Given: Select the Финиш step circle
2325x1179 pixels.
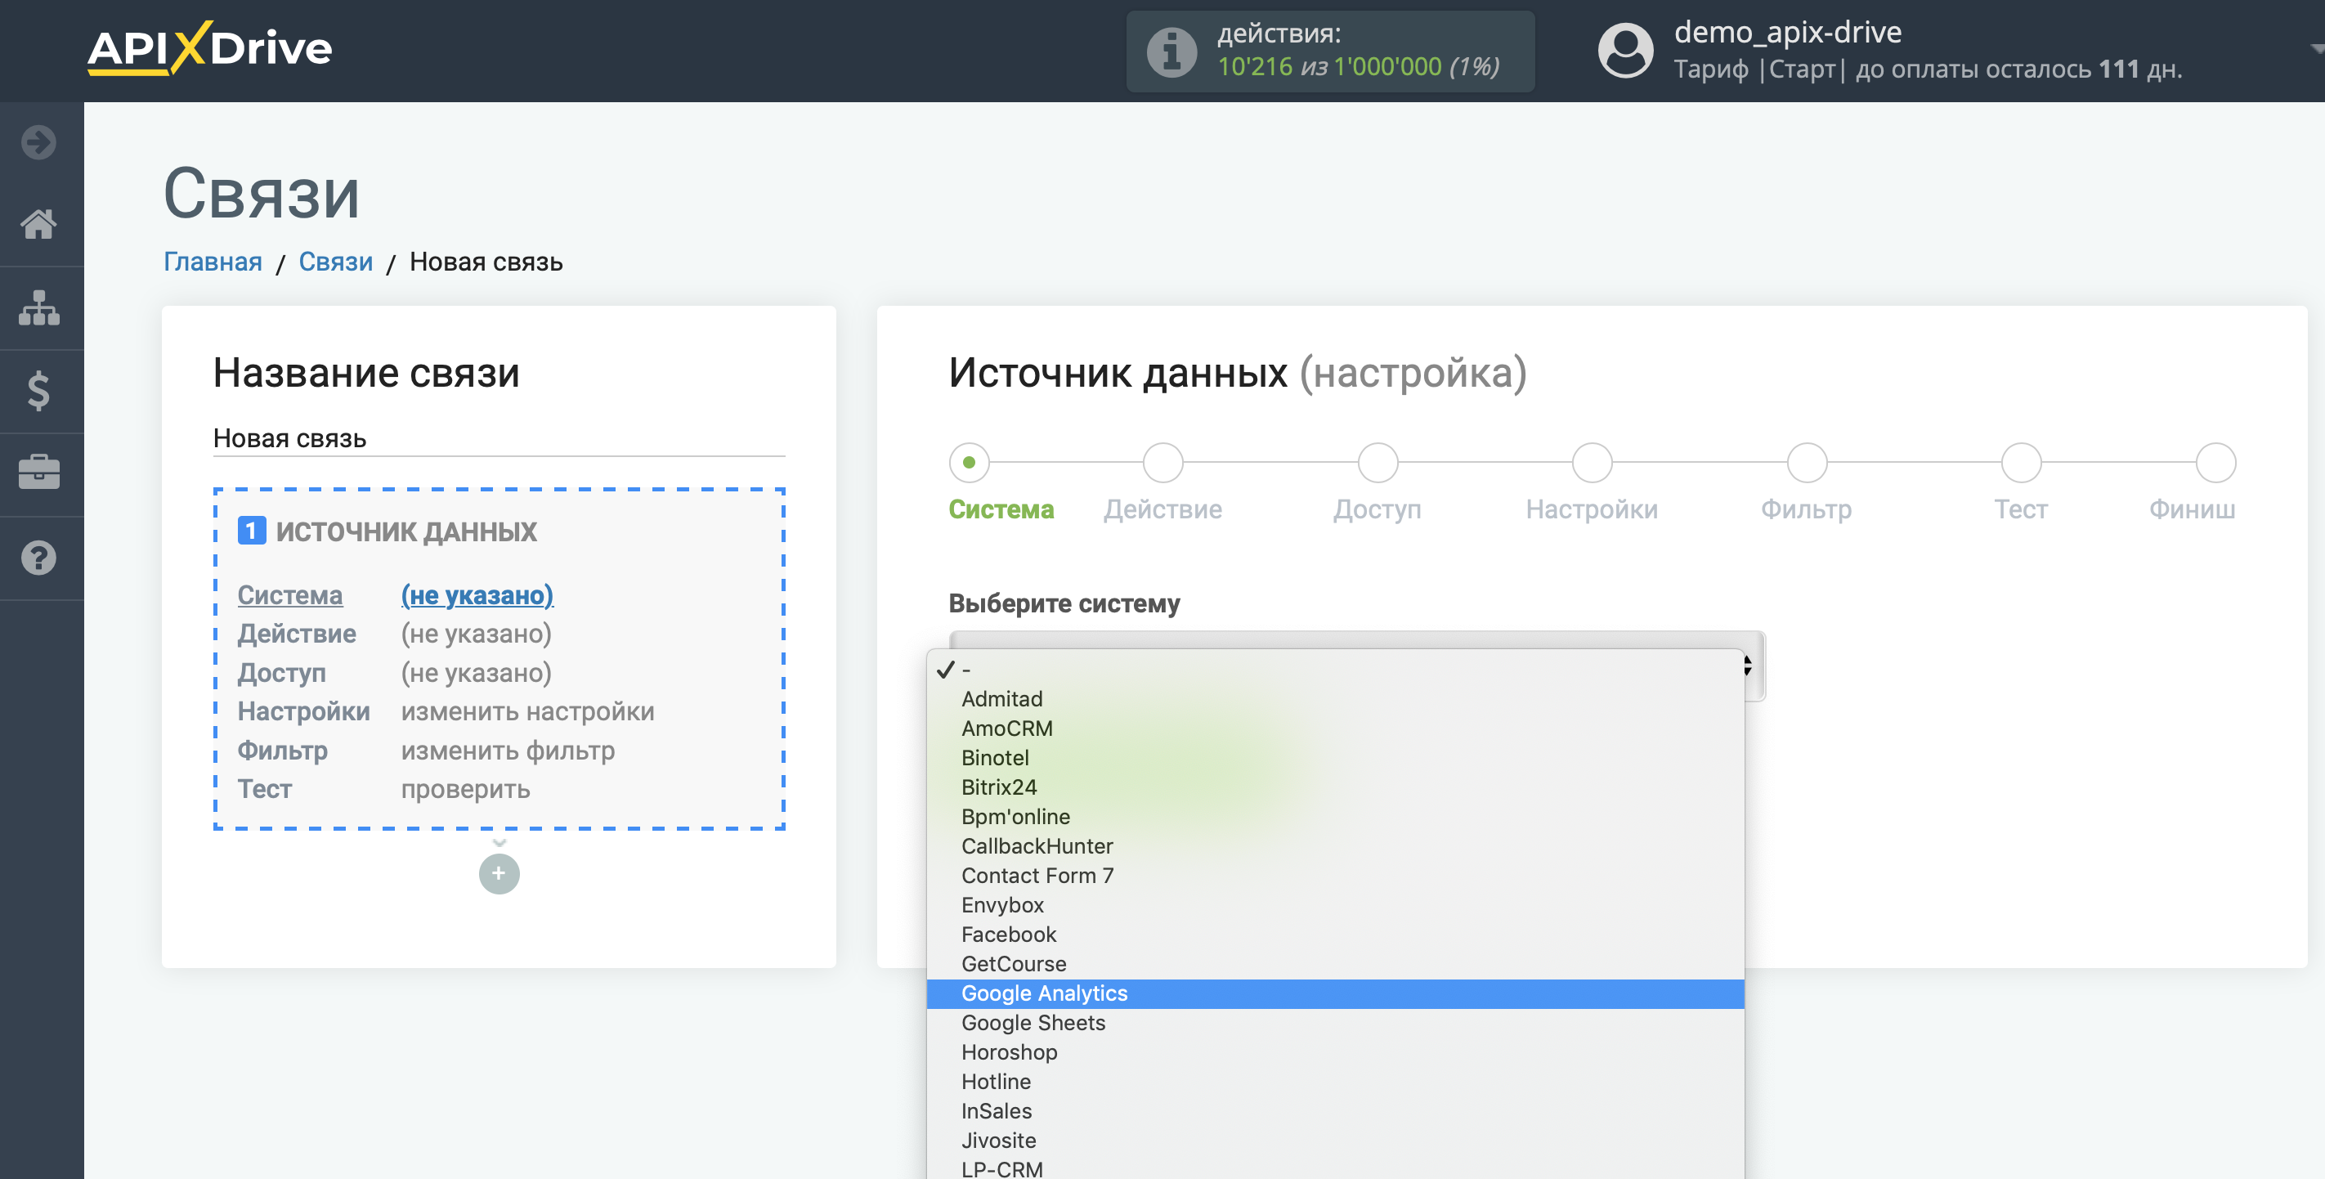Looking at the screenshot, I should 2215,462.
